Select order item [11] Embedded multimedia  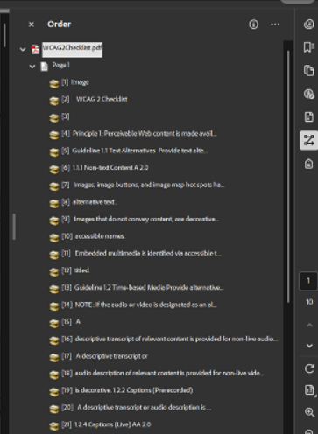tap(141, 254)
